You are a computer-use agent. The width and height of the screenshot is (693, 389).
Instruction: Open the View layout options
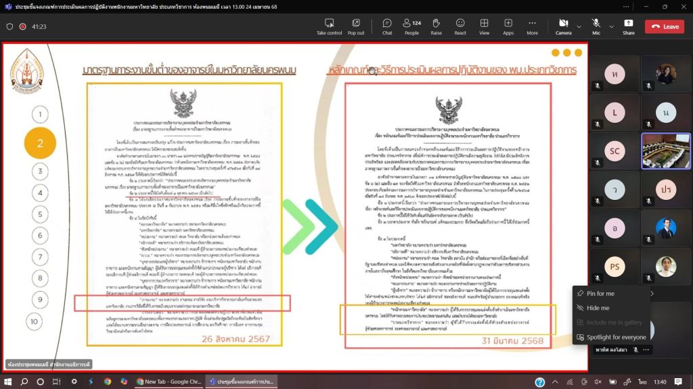(485, 26)
